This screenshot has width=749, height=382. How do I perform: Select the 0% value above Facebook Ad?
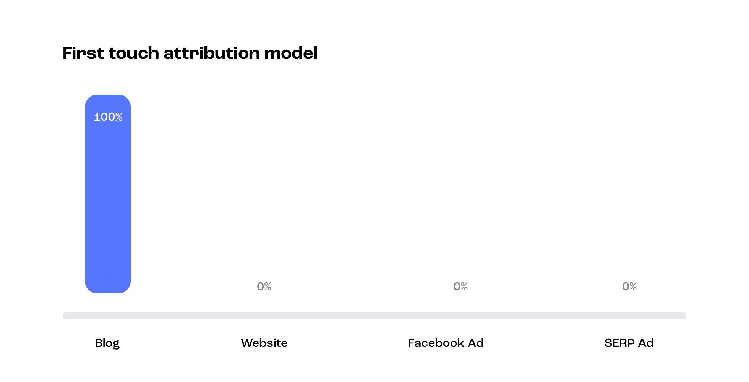460,286
